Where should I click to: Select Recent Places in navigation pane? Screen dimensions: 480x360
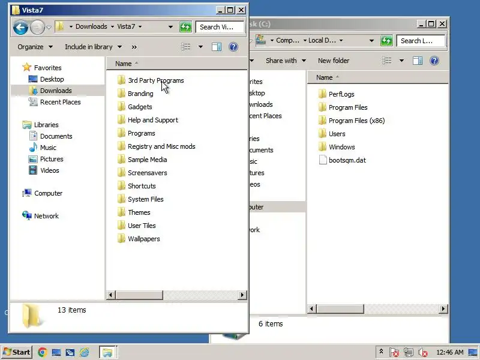point(55,102)
